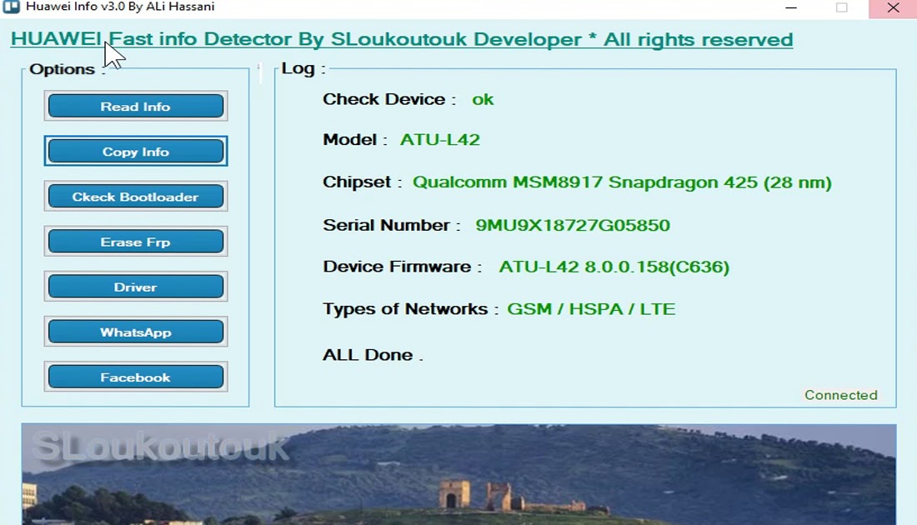The image size is (917, 525).
Task: Click the Serial Number label
Action: [x=391, y=225]
